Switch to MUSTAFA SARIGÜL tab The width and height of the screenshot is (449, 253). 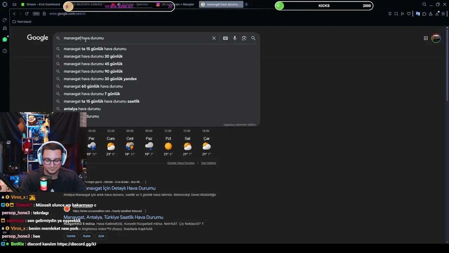click(86, 4)
